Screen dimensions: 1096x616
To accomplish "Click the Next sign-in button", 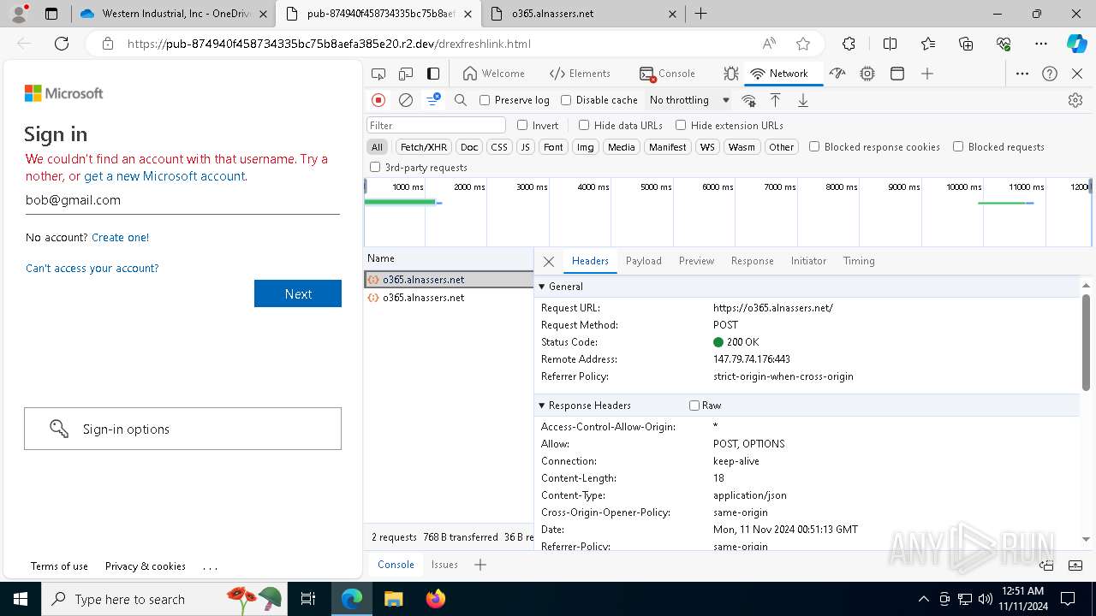I will point(298,293).
